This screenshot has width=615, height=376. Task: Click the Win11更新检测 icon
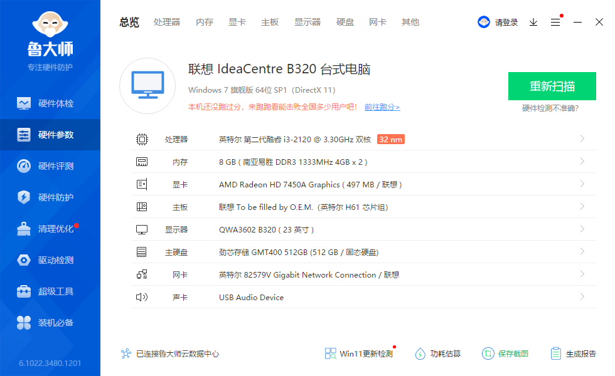330,353
